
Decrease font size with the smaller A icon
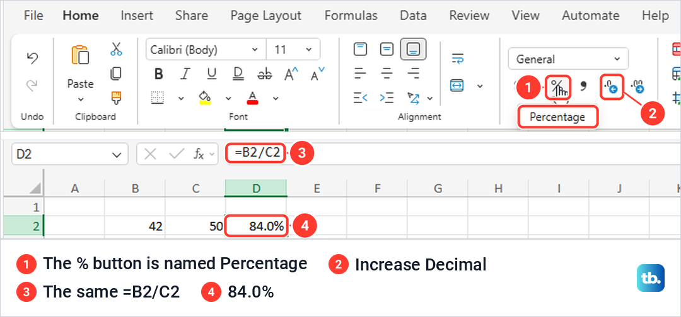pyautogui.click(x=317, y=74)
